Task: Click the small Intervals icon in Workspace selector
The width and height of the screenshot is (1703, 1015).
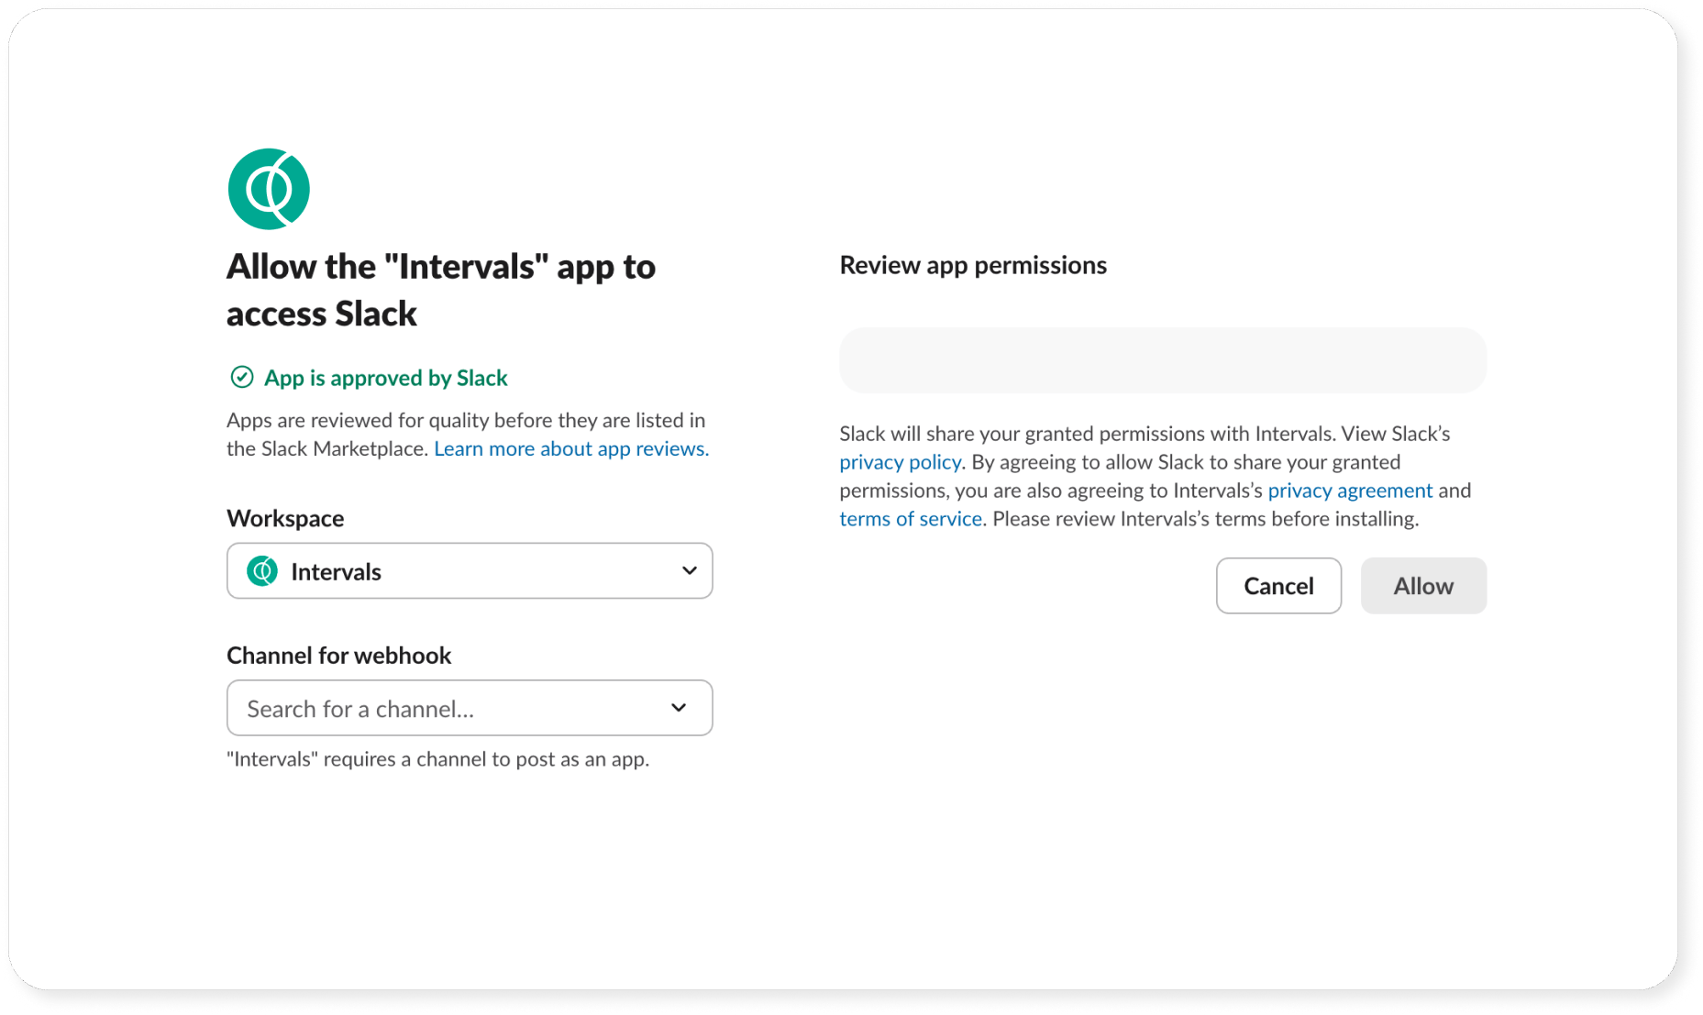Action: (x=262, y=571)
